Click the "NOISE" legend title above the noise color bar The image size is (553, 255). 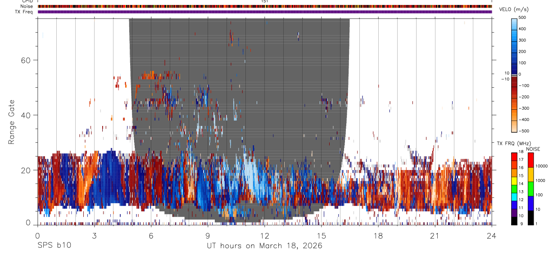[x=533, y=149]
